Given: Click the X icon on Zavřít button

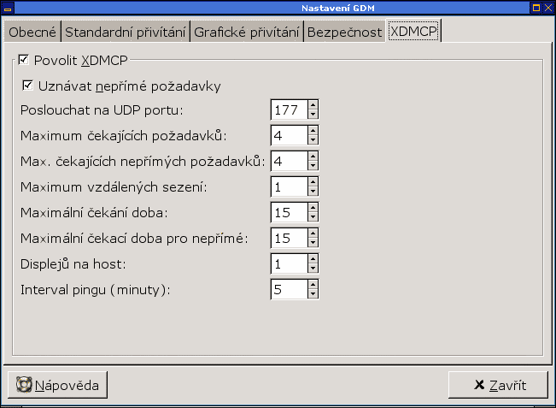Looking at the screenshot, I should (478, 385).
